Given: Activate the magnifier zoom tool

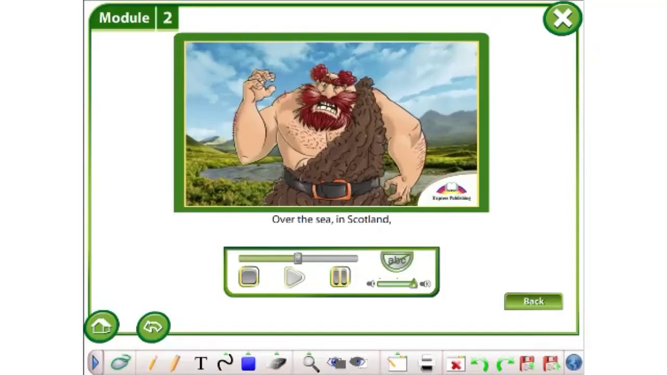Looking at the screenshot, I should 311,363.
